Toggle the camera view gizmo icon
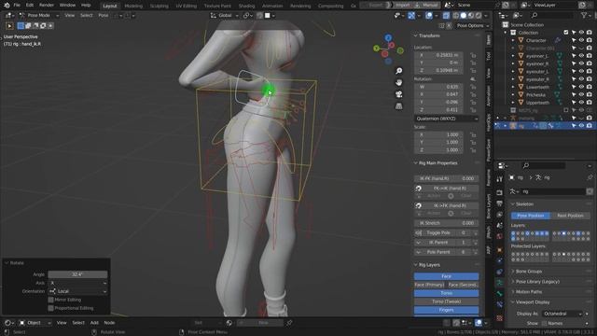Screen dimensions: 597x336 click(x=398, y=94)
